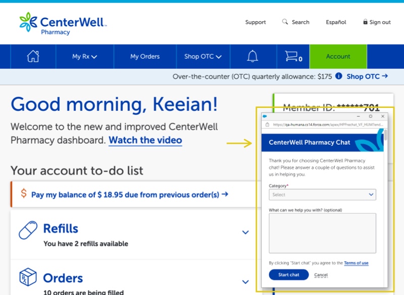Click the Refills pill icon

click(x=28, y=230)
